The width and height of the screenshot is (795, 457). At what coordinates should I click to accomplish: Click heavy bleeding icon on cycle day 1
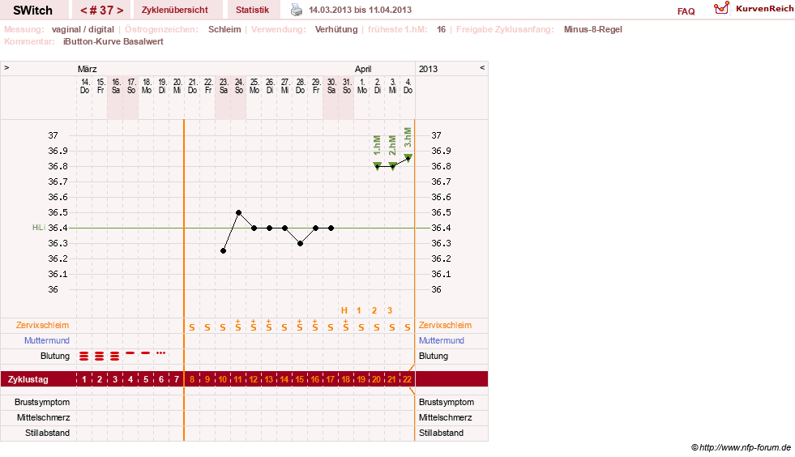[84, 356]
